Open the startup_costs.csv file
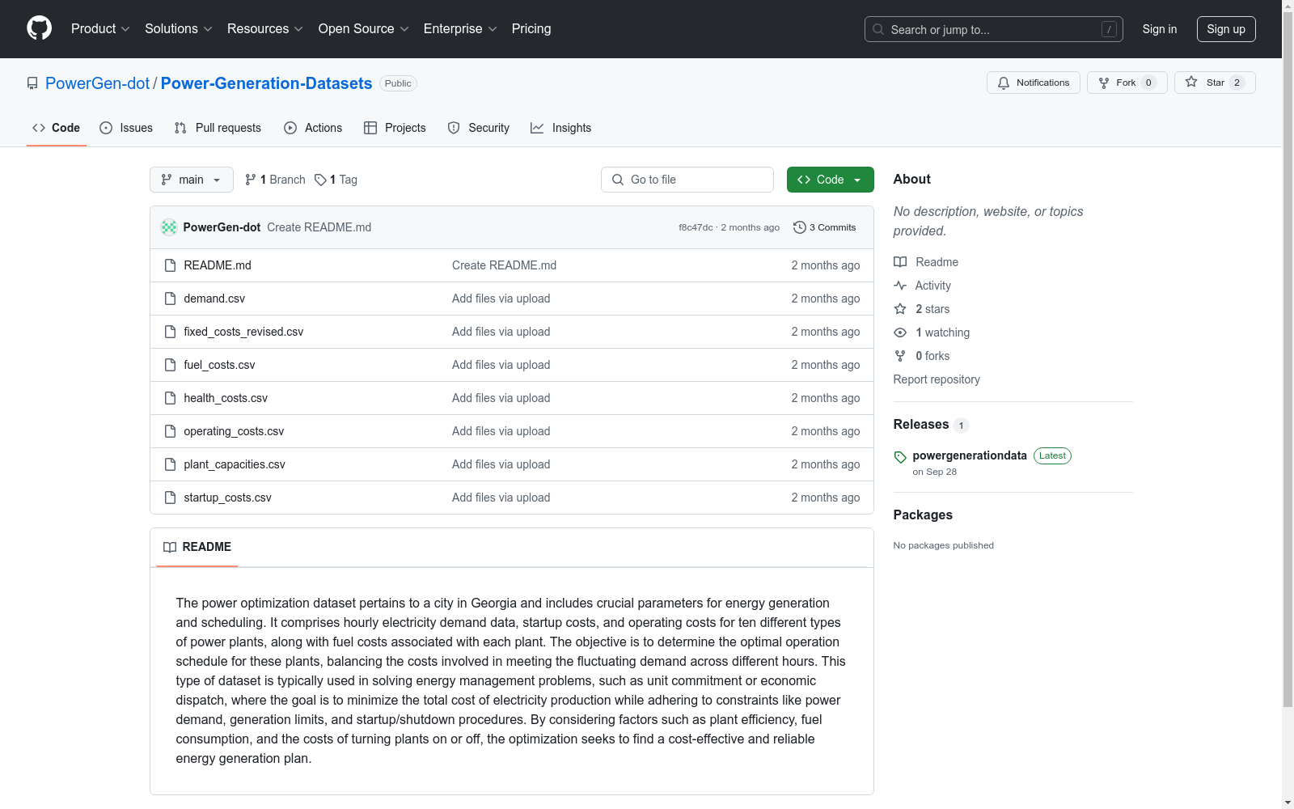Viewport: 1294px width, 809px height. (x=227, y=498)
